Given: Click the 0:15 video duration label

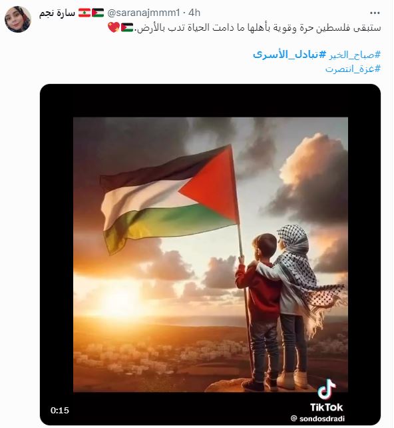Looking at the screenshot, I should 60,410.
